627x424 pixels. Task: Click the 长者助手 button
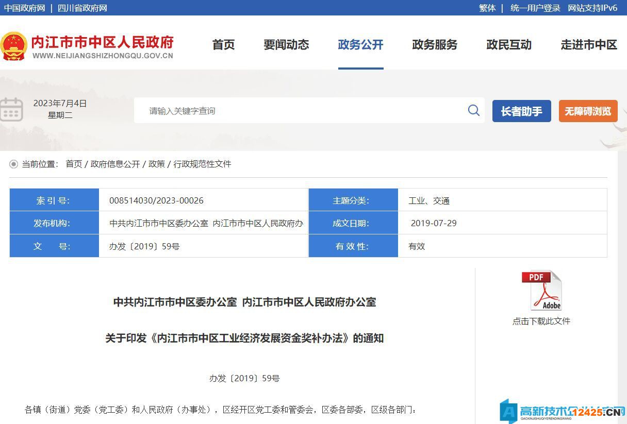[521, 111]
